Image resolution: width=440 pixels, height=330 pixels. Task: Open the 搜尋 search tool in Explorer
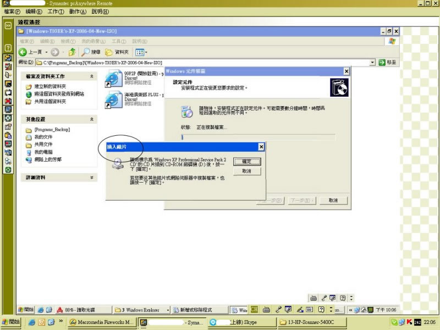(91, 52)
